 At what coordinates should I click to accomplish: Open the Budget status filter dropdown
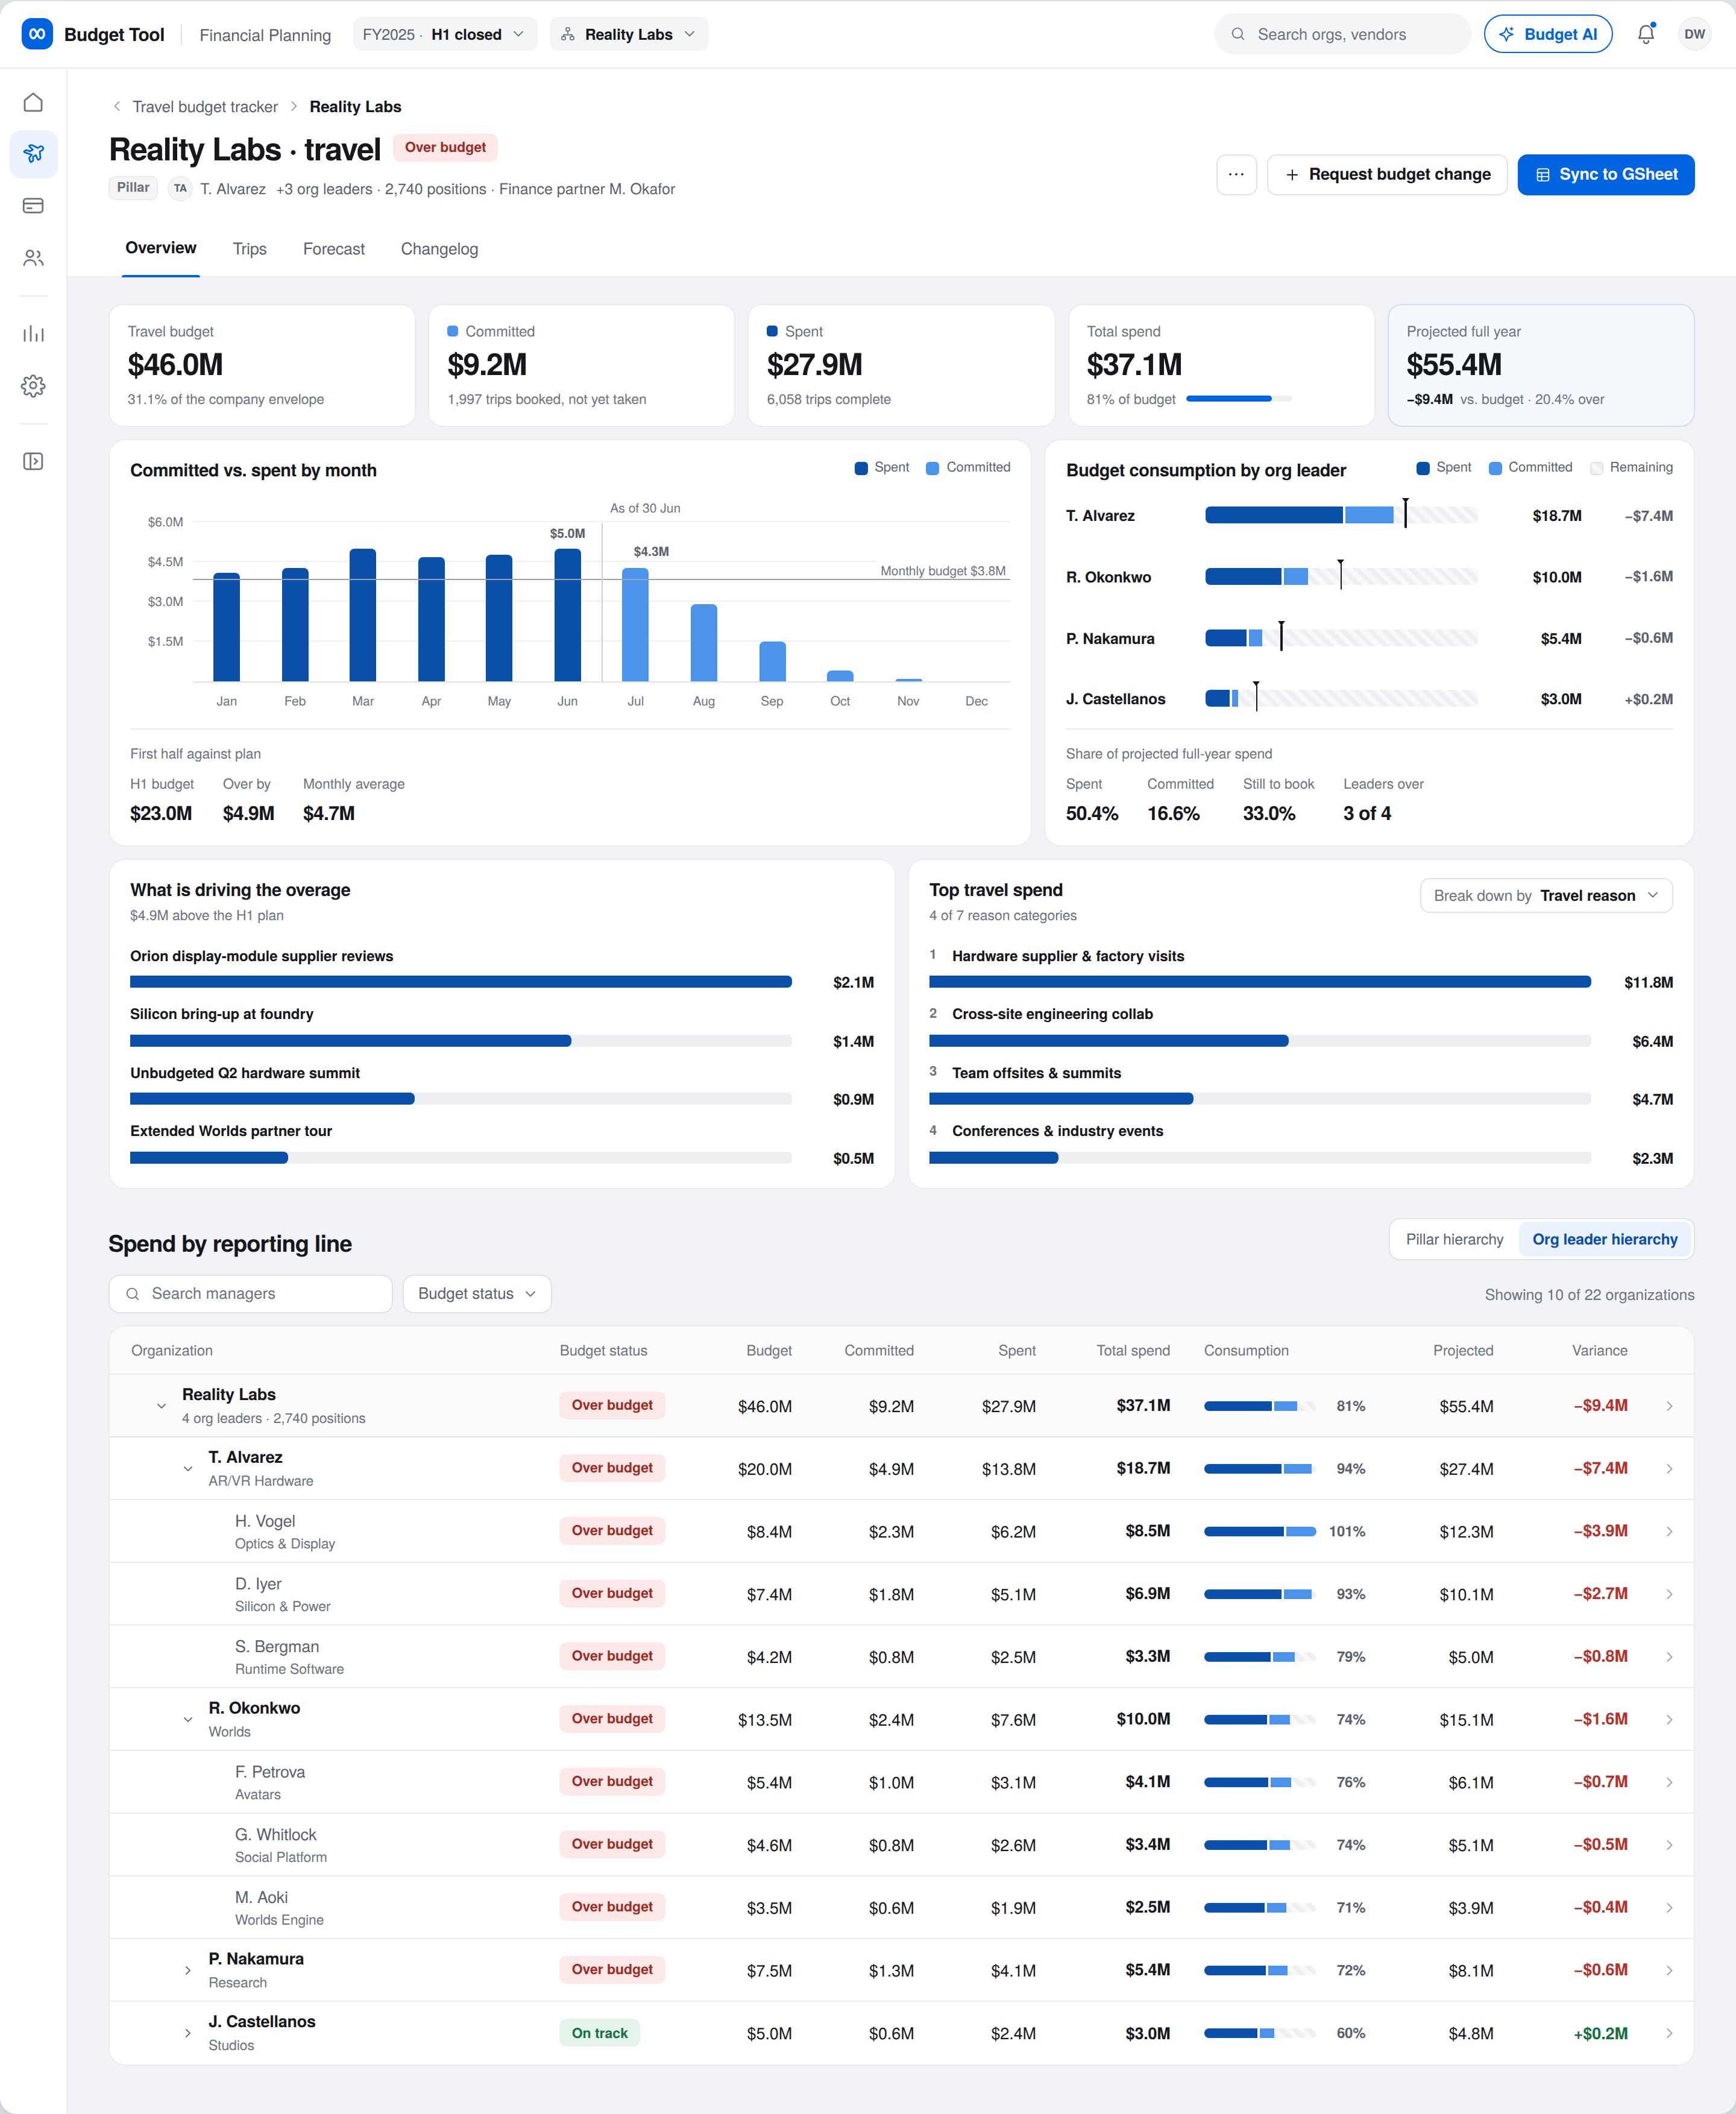(477, 1293)
